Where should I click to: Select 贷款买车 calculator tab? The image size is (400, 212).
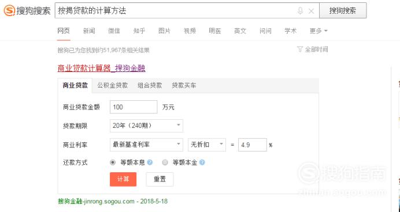(184, 85)
